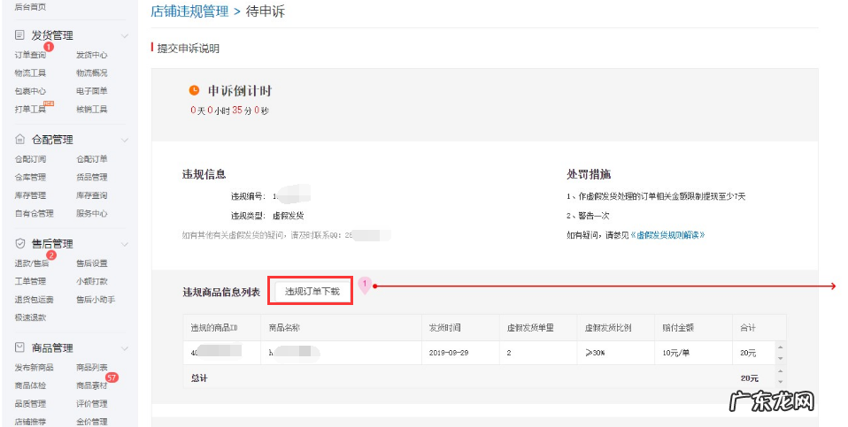The image size is (848, 427).
Task: Click the 违规订单下载 button
Action: tap(312, 292)
